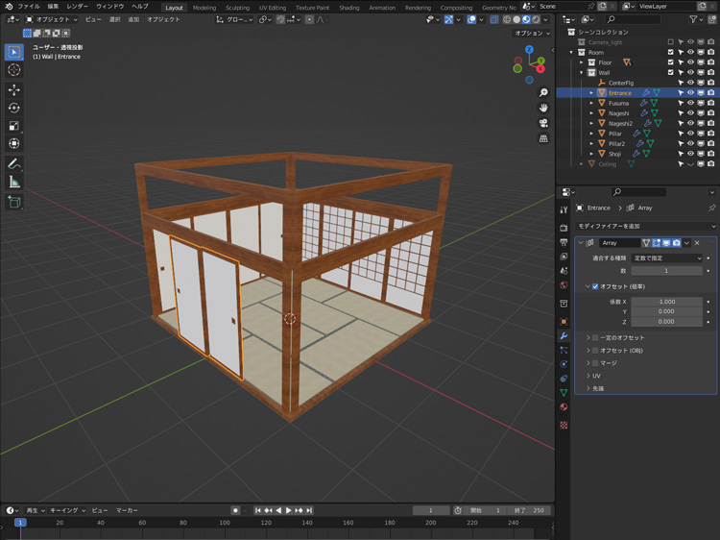Switch to the Sculpting workspace tab
Viewport: 720px width, 540px height.
(x=237, y=7)
